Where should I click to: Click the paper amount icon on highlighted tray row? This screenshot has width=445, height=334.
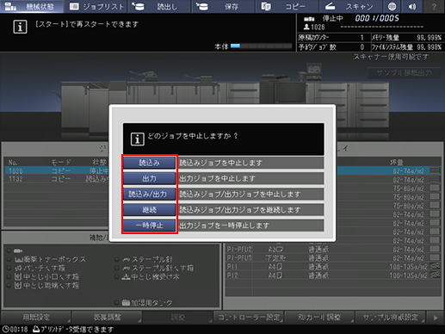point(435,170)
